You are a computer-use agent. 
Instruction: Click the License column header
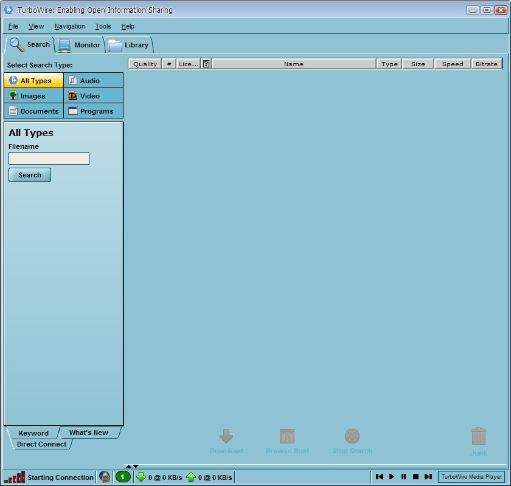(189, 64)
